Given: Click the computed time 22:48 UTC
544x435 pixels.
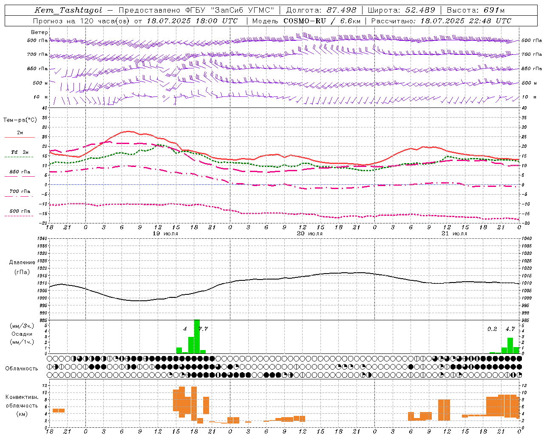Looking at the screenshot, I should [490, 21].
